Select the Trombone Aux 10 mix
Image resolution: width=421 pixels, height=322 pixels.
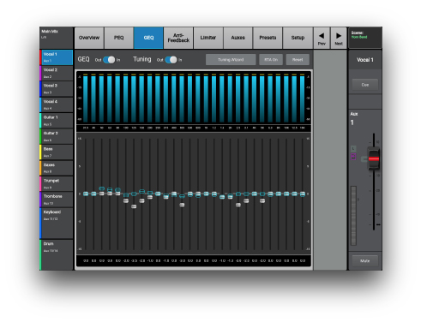(57, 200)
